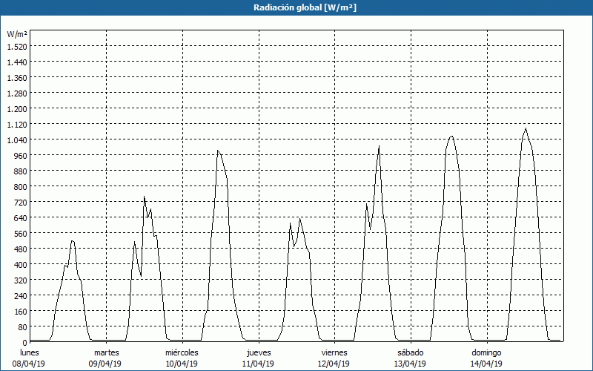Image resolution: width=593 pixels, height=371 pixels.
Task: Select the 800 y-axis label
Action: pyautogui.click(x=21, y=187)
